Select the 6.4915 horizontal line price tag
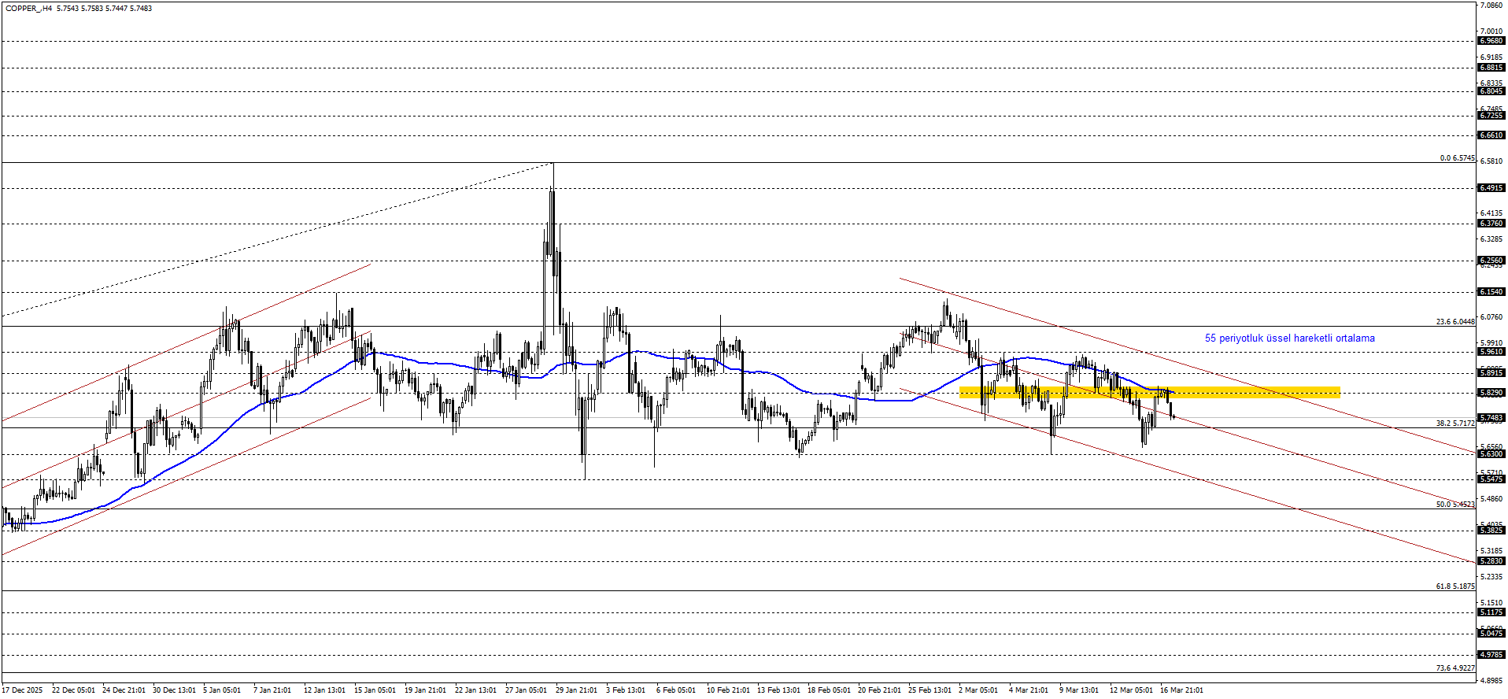 [x=1491, y=188]
